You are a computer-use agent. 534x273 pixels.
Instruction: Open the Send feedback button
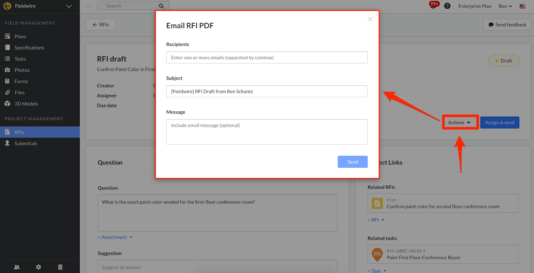[x=507, y=25]
